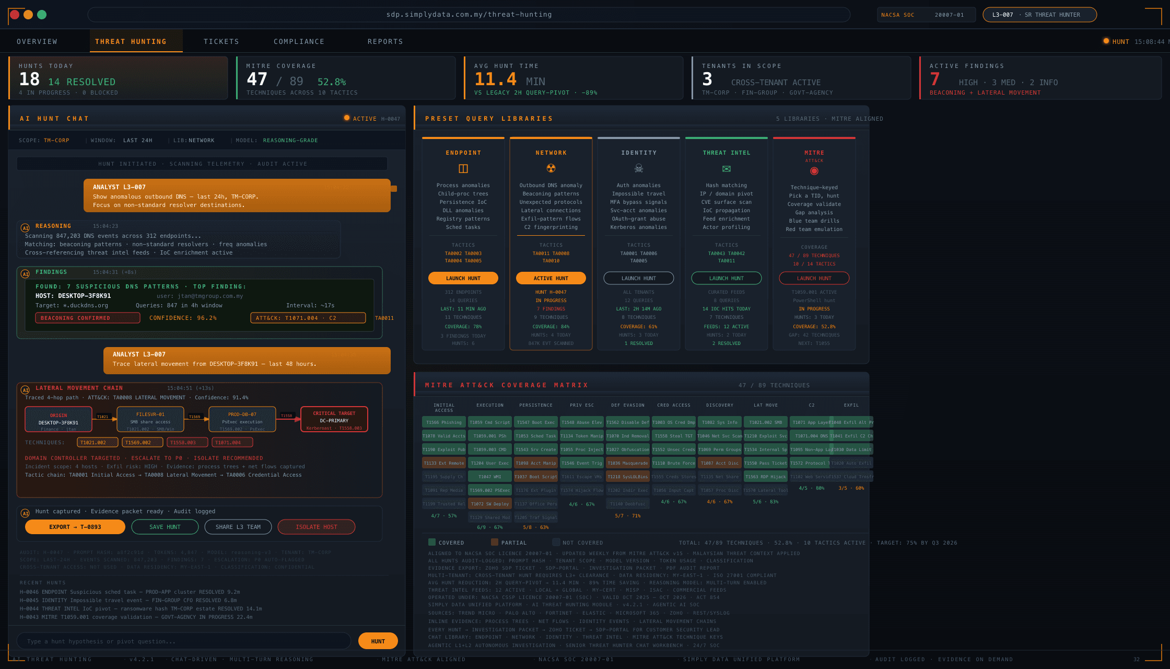Click the Endpoint library icon
The image size is (1170, 669).
click(463, 168)
